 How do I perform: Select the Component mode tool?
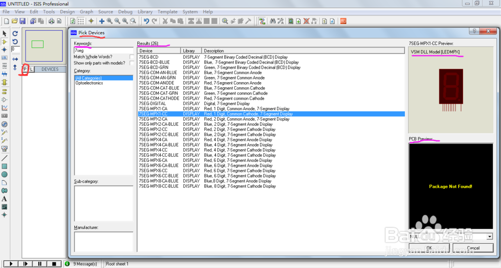click(5, 42)
